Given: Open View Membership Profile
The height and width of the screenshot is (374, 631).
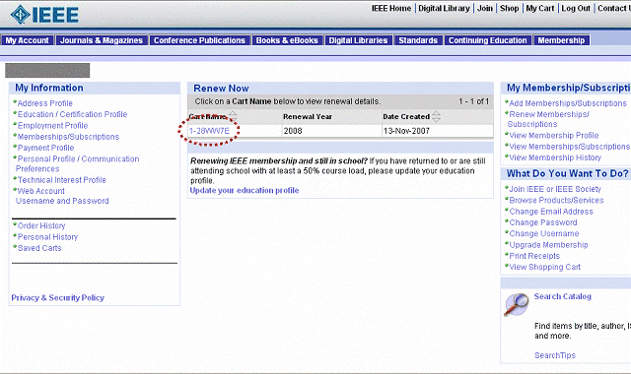Looking at the screenshot, I should (554, 136).
